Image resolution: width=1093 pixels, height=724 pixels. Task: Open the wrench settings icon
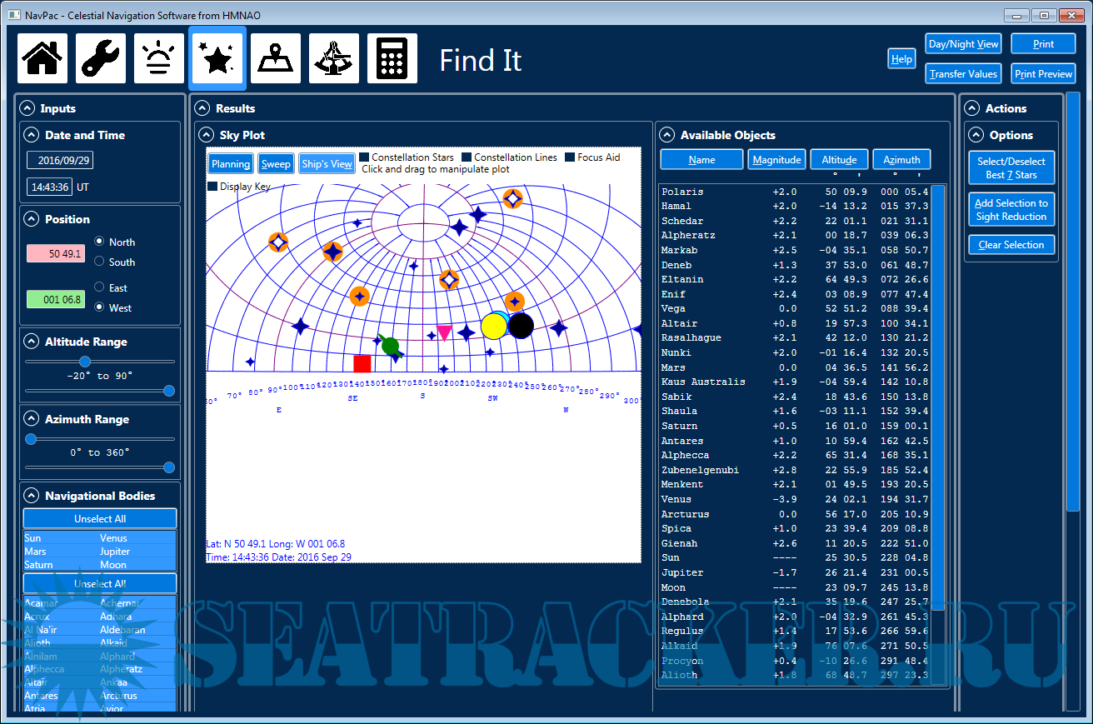point(101,58)
